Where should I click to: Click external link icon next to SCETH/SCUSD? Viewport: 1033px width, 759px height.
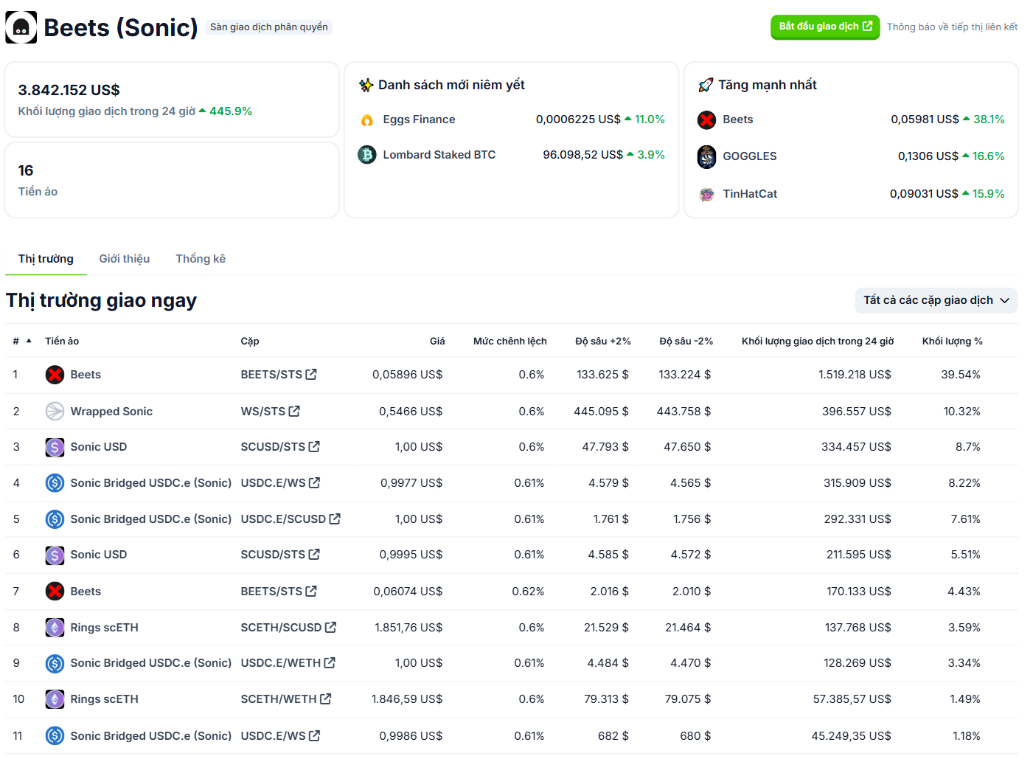pyautogui.click(x=330, y=627)
